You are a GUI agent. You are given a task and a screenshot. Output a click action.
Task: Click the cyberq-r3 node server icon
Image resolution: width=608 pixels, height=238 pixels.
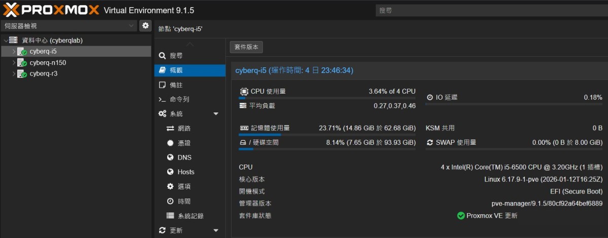point(22,74)
